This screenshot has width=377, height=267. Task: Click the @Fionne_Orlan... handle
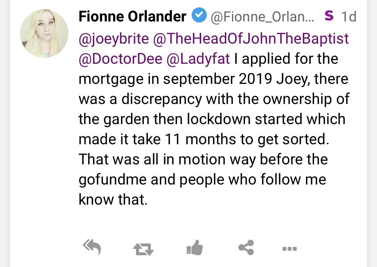pyautogui.click(x=262, y=16)
